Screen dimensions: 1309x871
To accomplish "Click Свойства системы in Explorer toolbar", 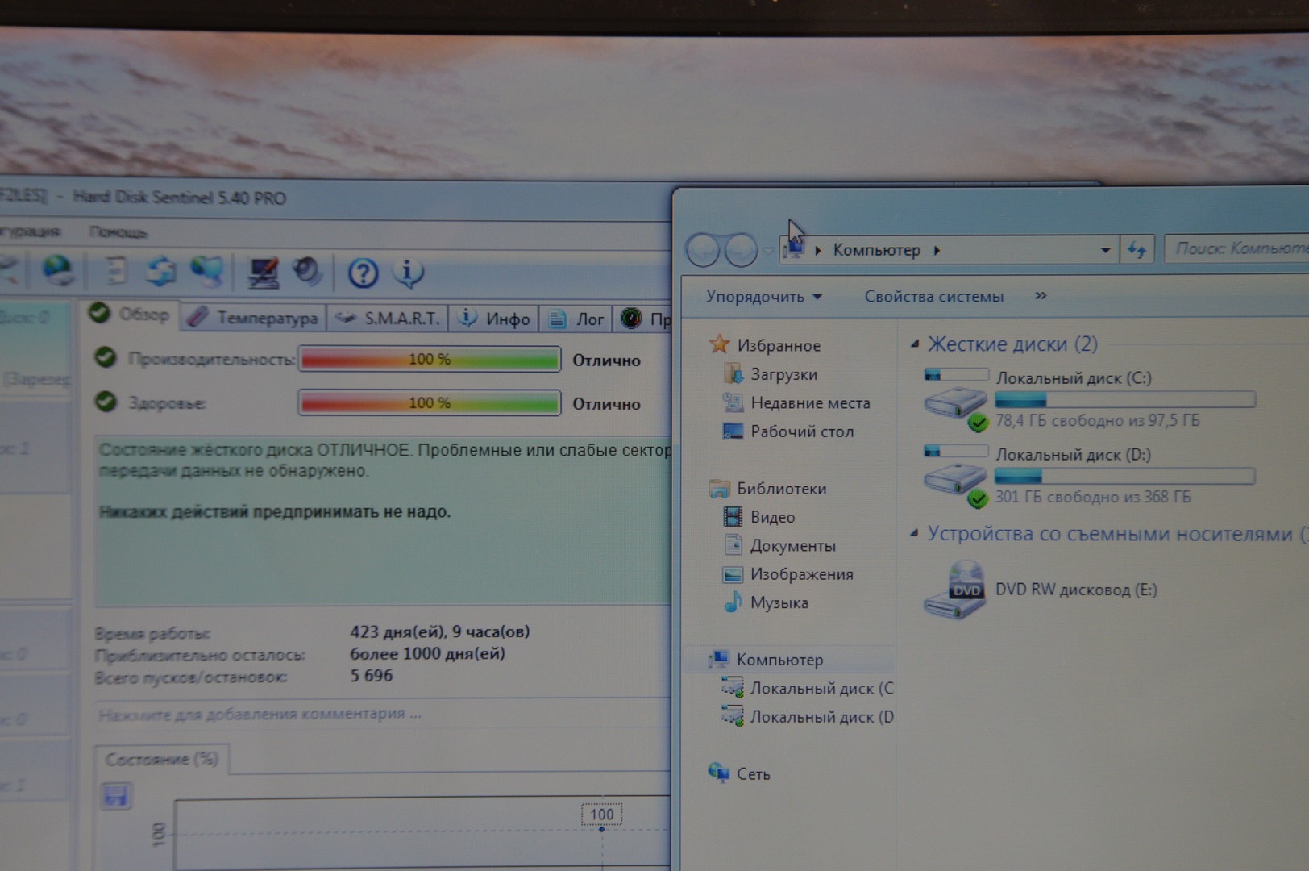I will 933,297.
